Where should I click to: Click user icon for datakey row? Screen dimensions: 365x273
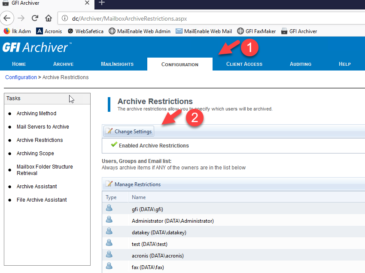[x=109, y=231]
